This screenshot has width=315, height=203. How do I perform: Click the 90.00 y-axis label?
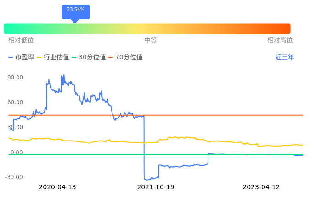(16, 78)
